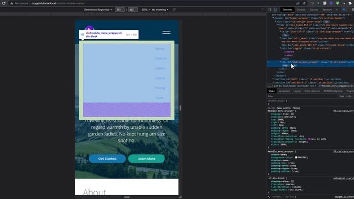Switch to the Sources tab
This screenshot has height=199, width=354.
coord(314,10)
